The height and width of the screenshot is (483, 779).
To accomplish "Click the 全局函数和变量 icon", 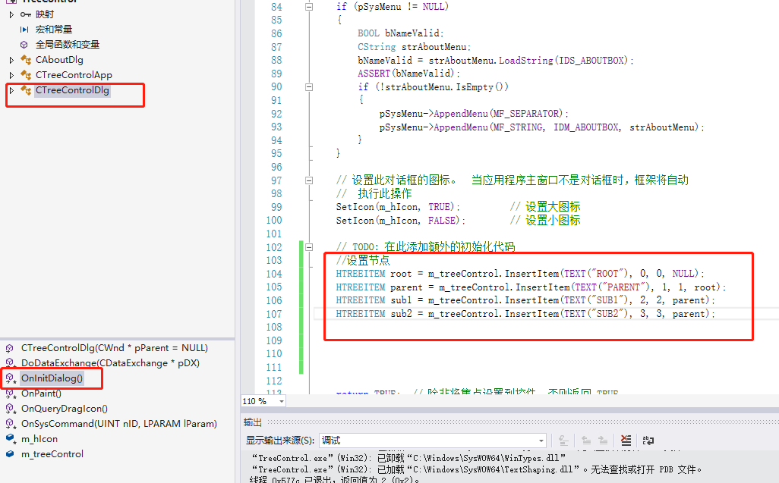I will pos(24,45).
